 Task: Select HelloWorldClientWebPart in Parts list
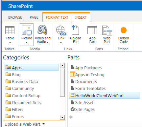105,95
